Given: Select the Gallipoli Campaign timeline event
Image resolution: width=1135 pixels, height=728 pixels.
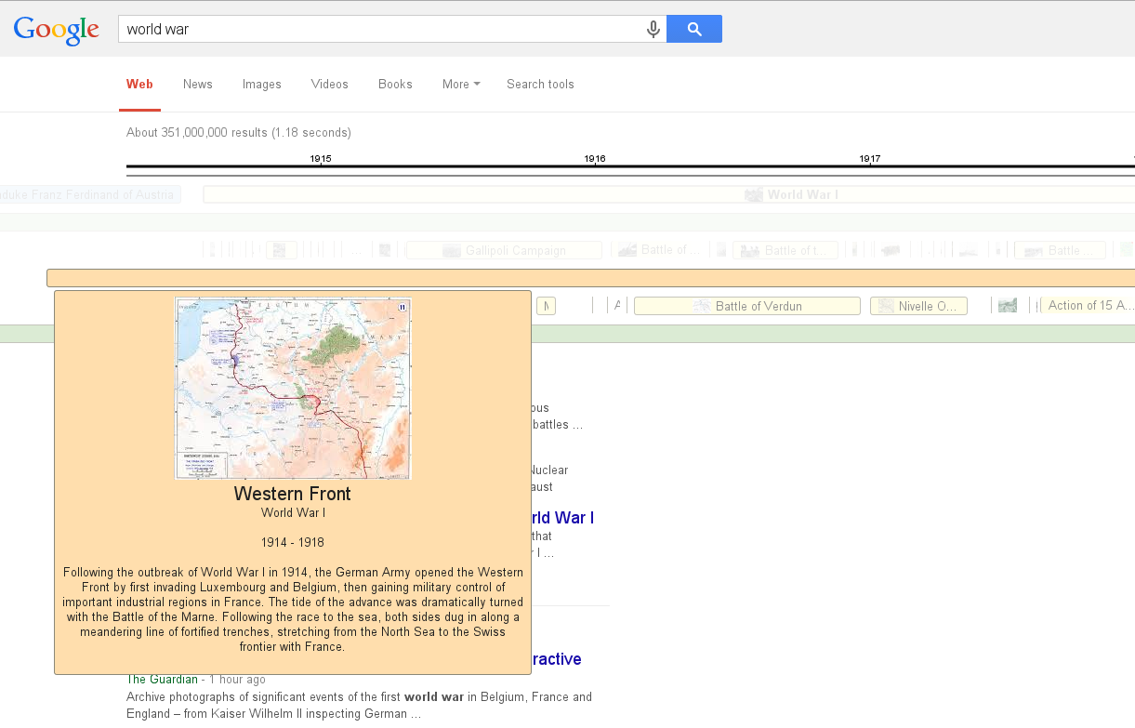Looking at the screenshot, I should (x=504, y=250).
